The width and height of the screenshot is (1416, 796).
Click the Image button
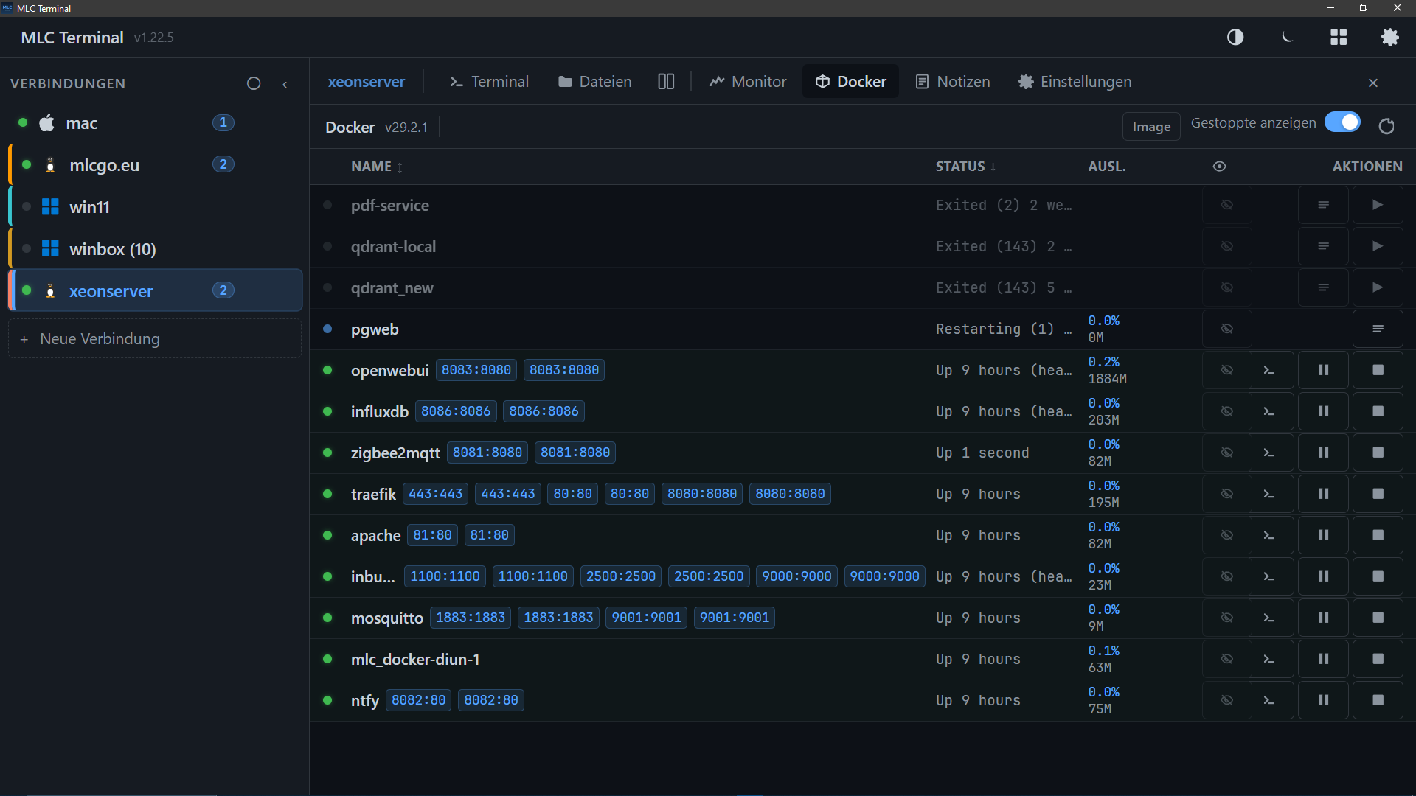tap(1151, 126)
